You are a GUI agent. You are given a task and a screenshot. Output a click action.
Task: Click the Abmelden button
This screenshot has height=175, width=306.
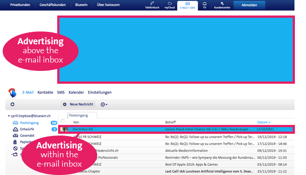[249, 5]
